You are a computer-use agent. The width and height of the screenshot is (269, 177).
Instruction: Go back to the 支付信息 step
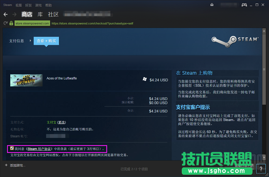[17, 41]
